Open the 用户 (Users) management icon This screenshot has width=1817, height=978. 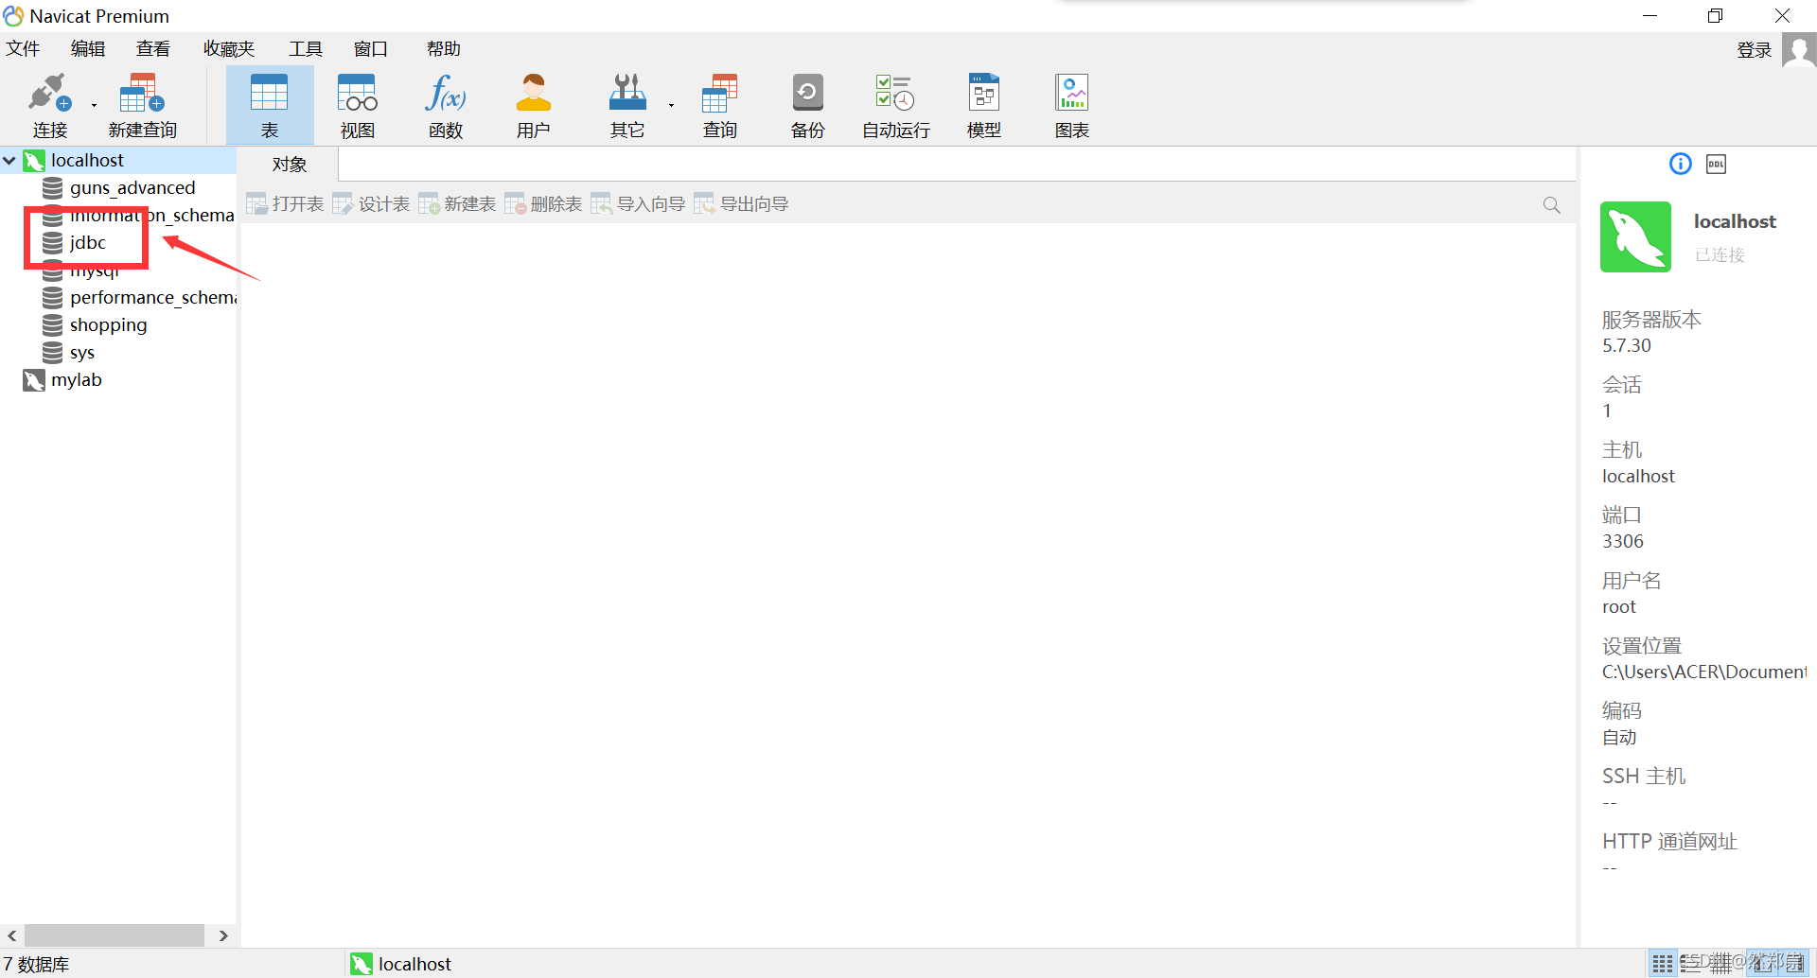(533, 104)
